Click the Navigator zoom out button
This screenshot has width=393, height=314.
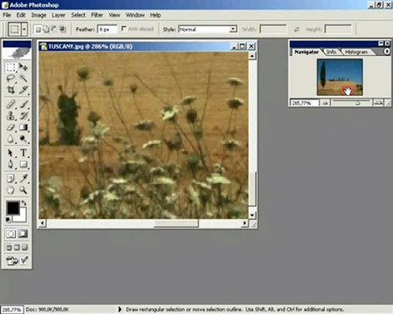[x=325, y=103]
